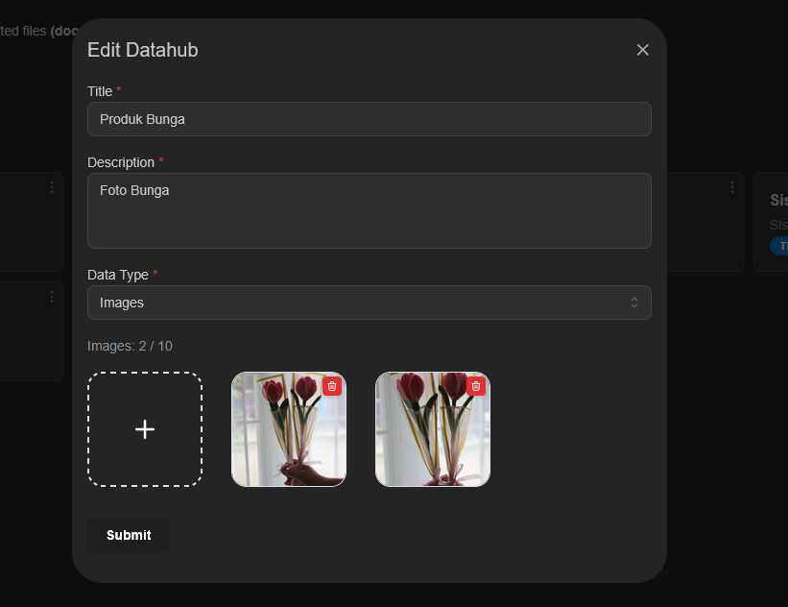Open the kebab menu on the lower-left card
Screen dimensions: 788x607
(x=52, y=297)
